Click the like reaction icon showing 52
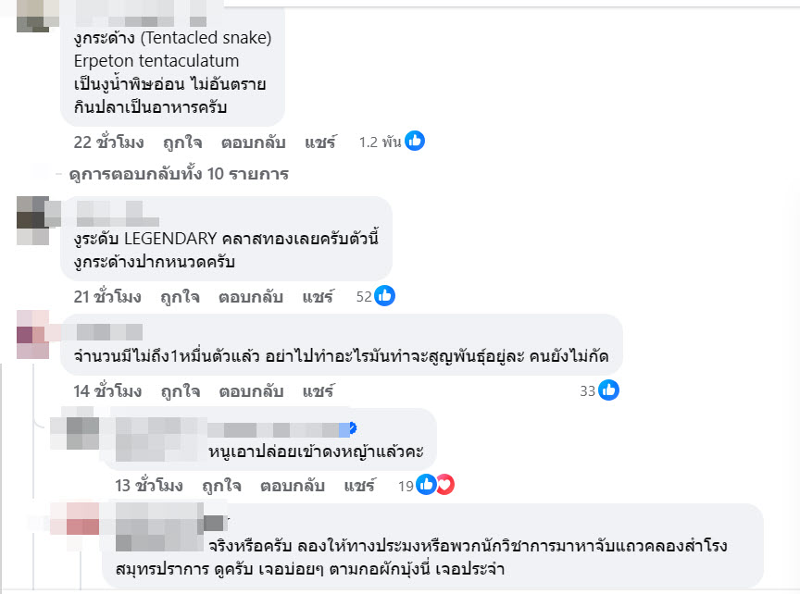This screenshot has height=594, width=800. (x=385, y=296)
